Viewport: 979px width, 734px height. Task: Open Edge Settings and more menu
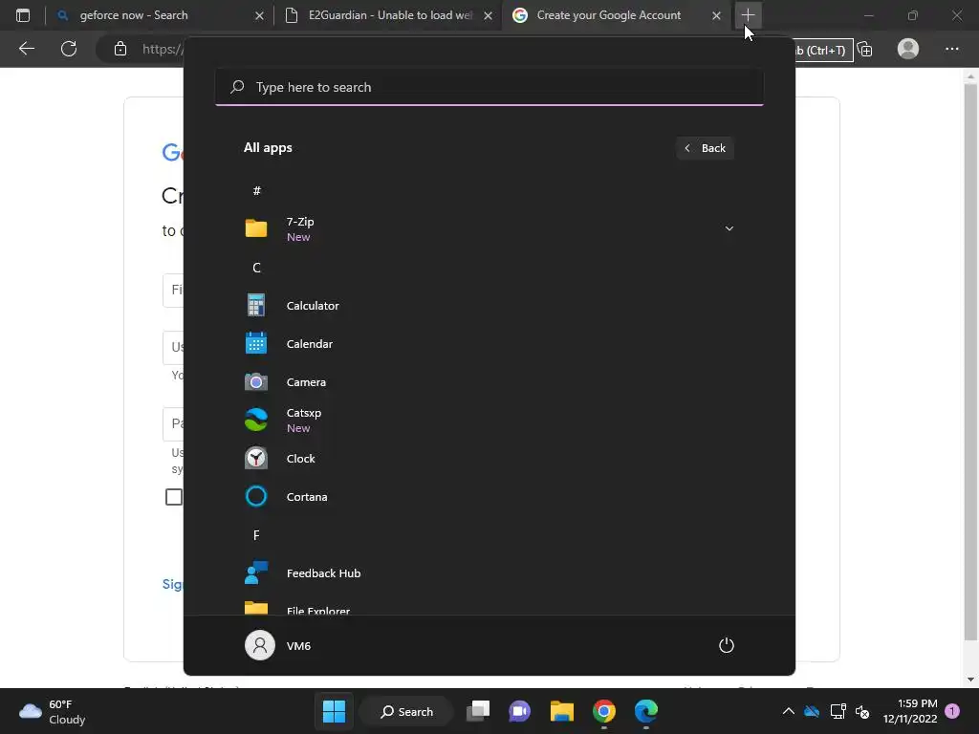click(951, 49)
